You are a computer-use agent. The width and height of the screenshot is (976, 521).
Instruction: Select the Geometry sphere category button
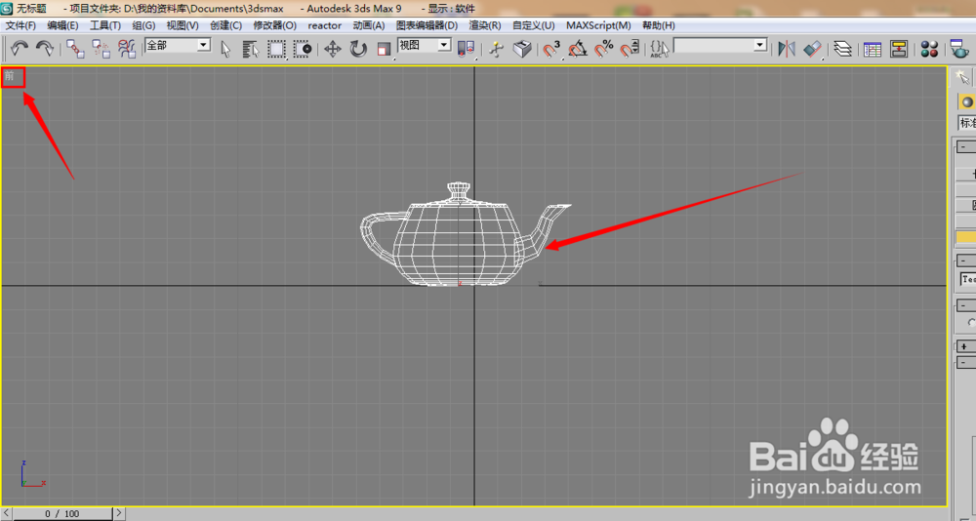966,102
